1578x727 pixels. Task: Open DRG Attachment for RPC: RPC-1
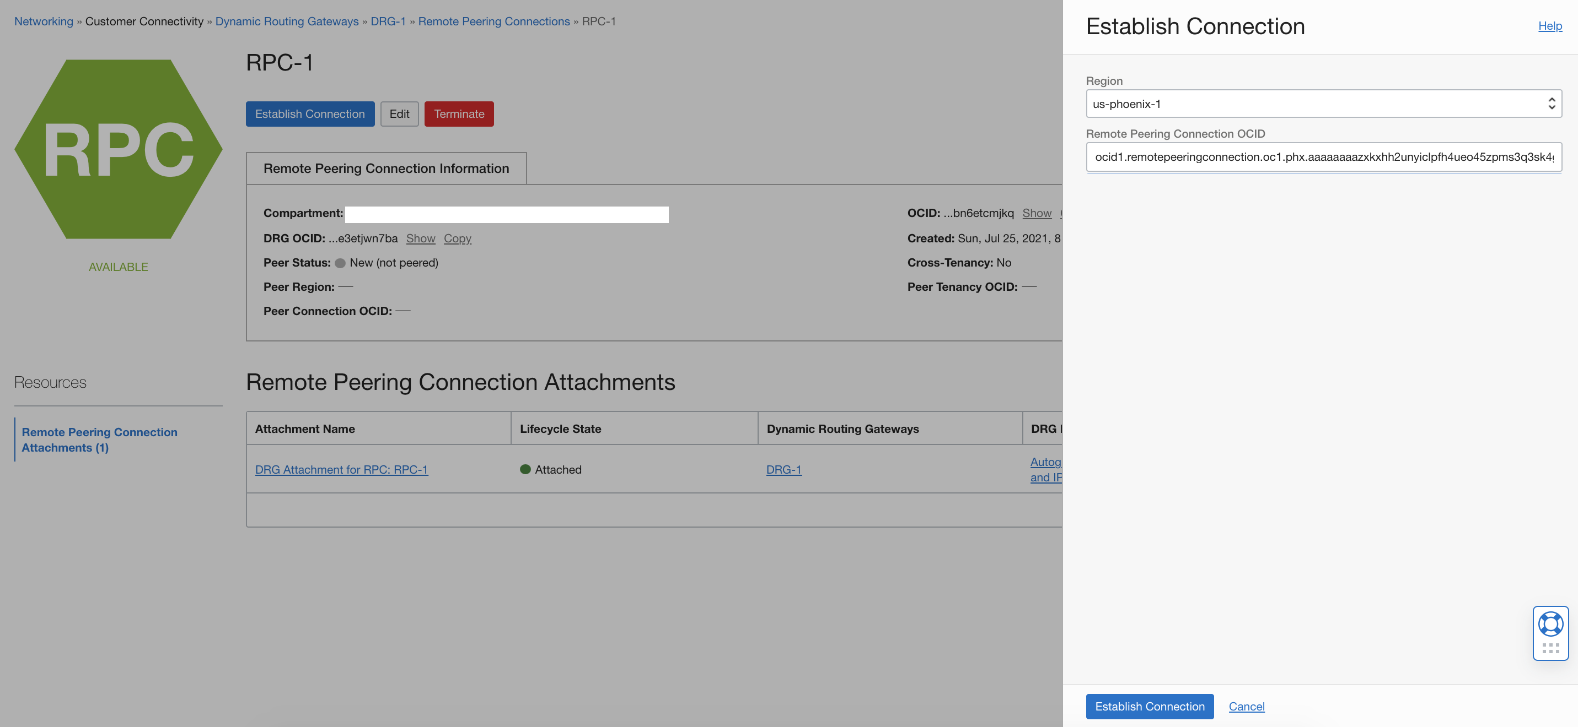pyautogui.click(x=342, y=469)
